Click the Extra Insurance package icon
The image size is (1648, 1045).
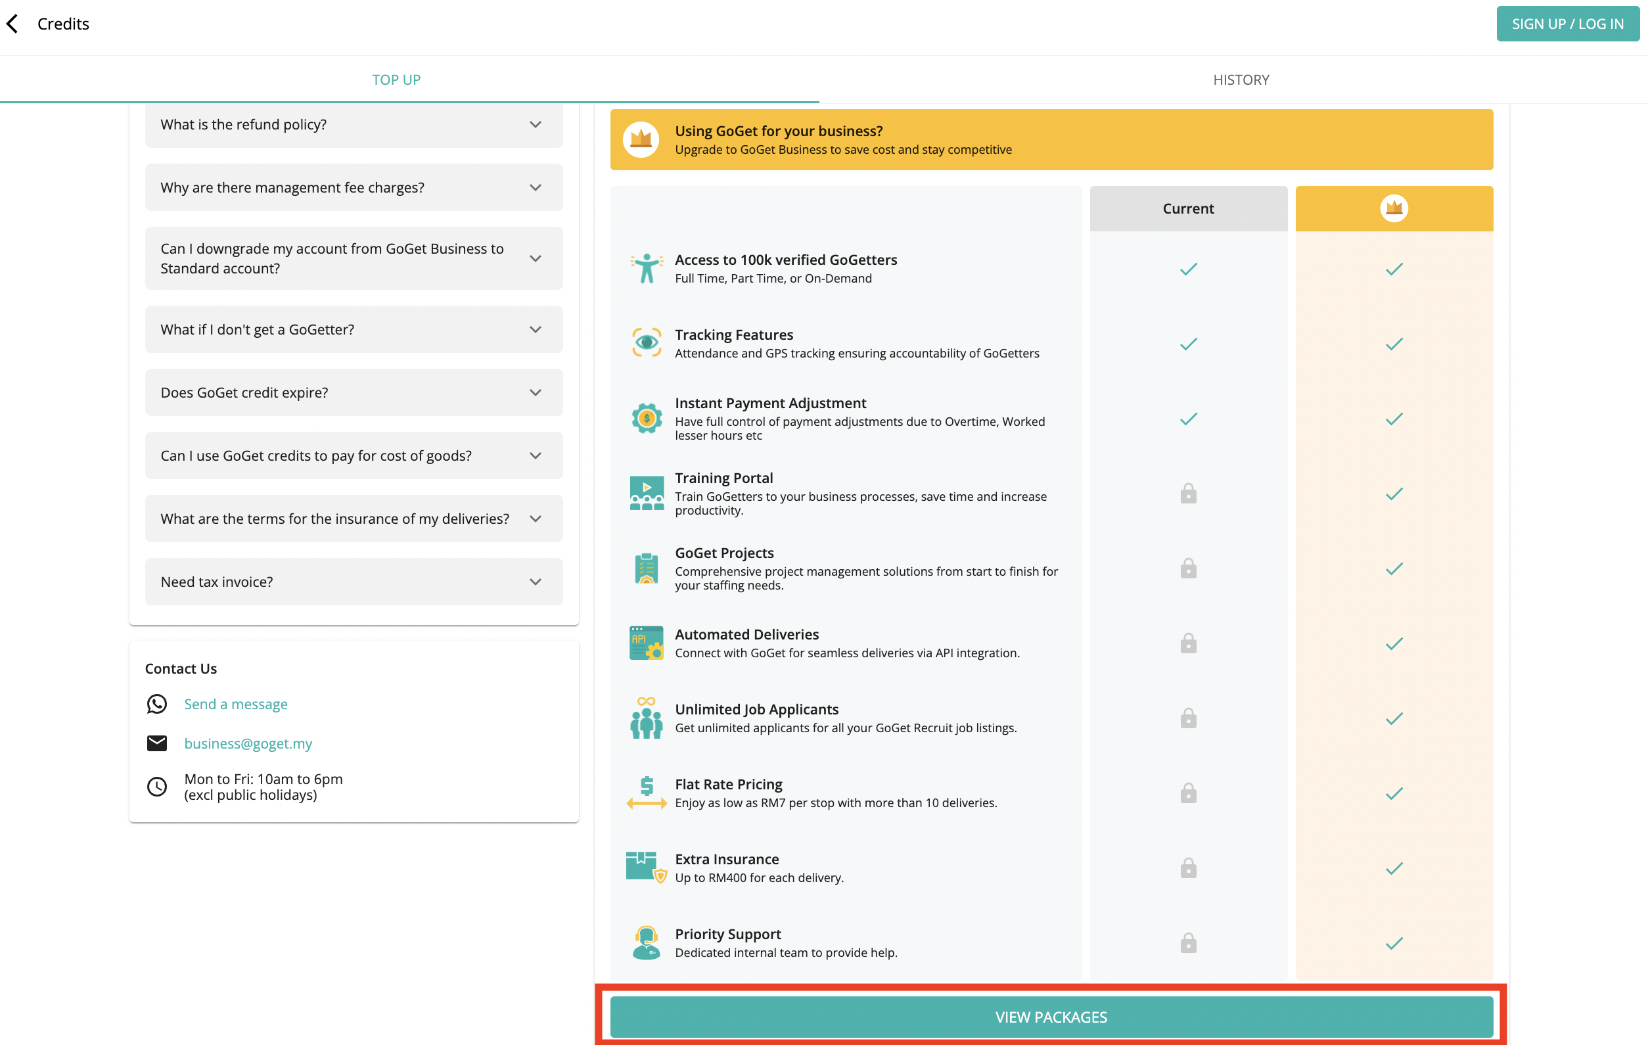pos(646,867)
